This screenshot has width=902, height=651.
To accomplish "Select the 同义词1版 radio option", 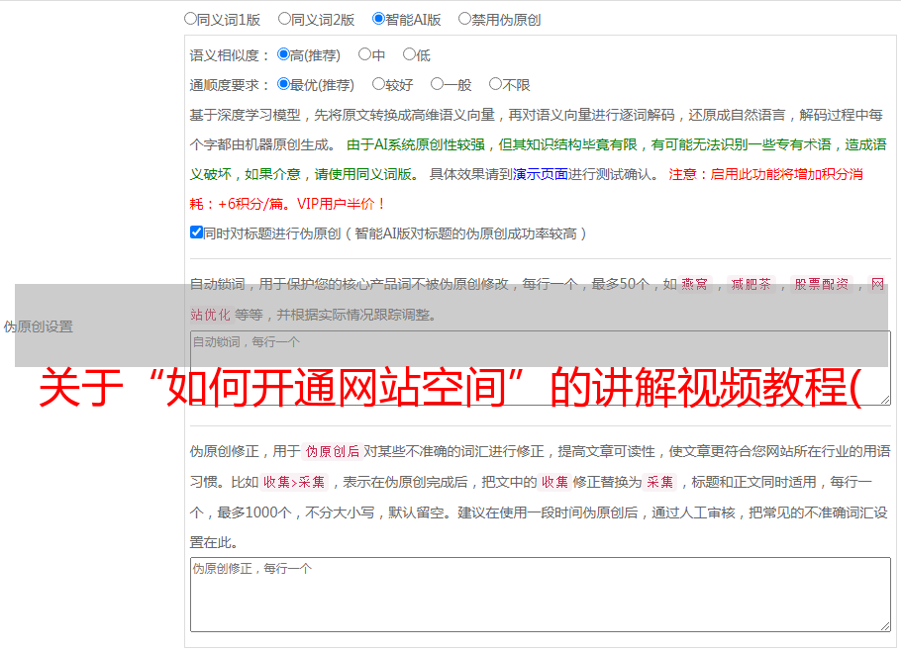I will (x=190, y=19).
